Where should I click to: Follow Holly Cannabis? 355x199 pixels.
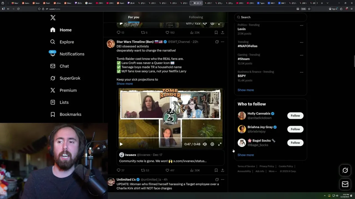[x=295, y=116]
